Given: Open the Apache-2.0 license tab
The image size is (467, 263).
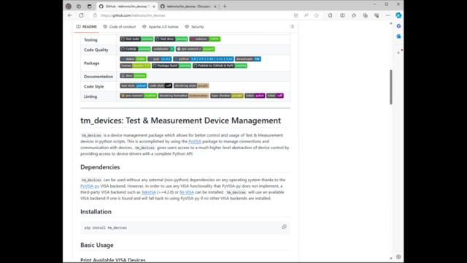Looking at the screenshot, I should 161,26.
